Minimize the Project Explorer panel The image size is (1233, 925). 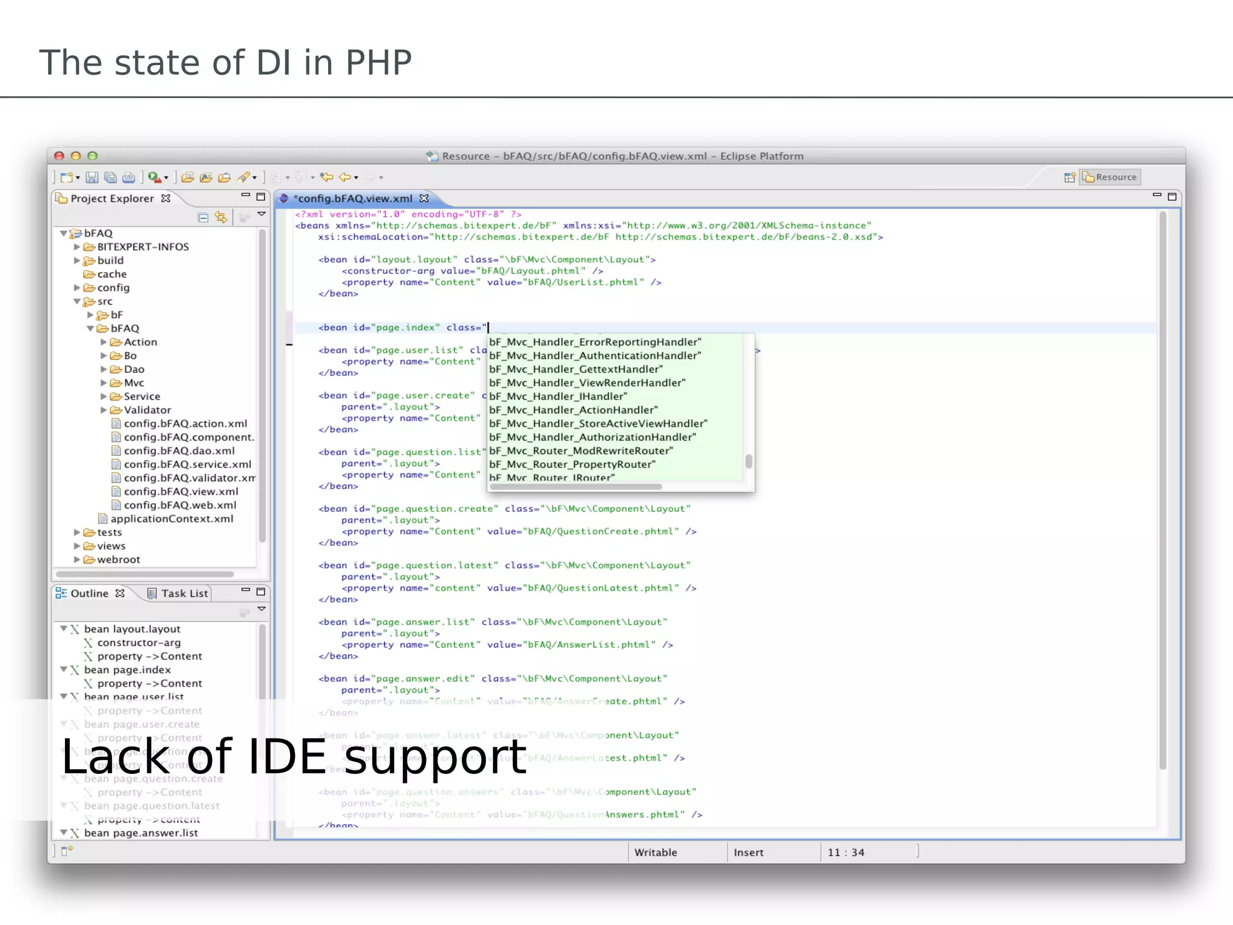click(x=246, y=195)
